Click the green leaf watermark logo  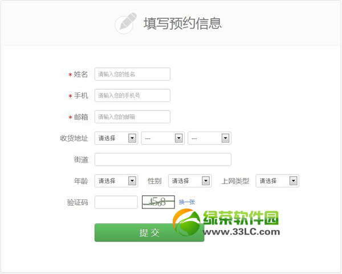coord(188,222)
